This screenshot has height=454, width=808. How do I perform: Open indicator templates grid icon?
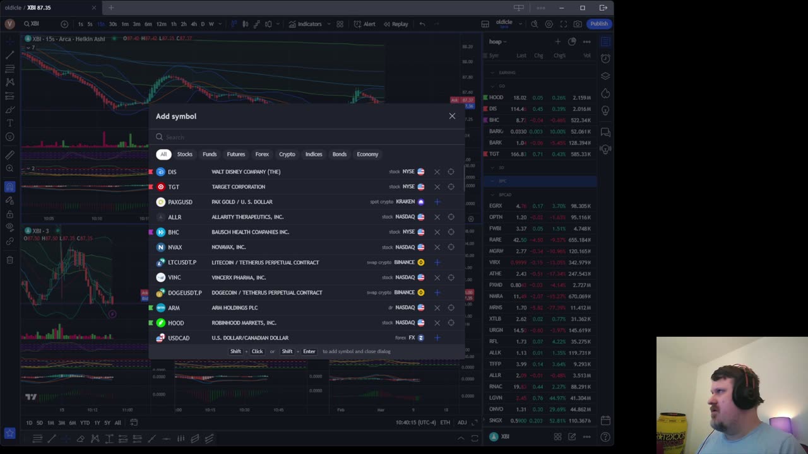point(340,24)
